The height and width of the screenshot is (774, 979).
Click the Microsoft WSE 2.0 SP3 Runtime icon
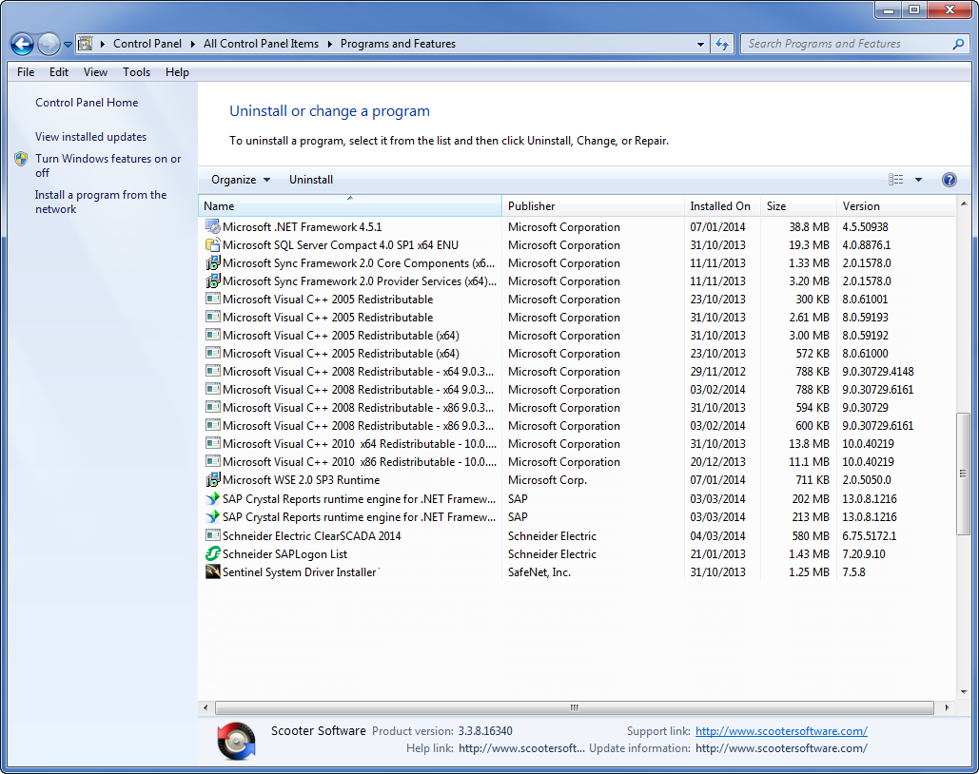tap(213, 480)
